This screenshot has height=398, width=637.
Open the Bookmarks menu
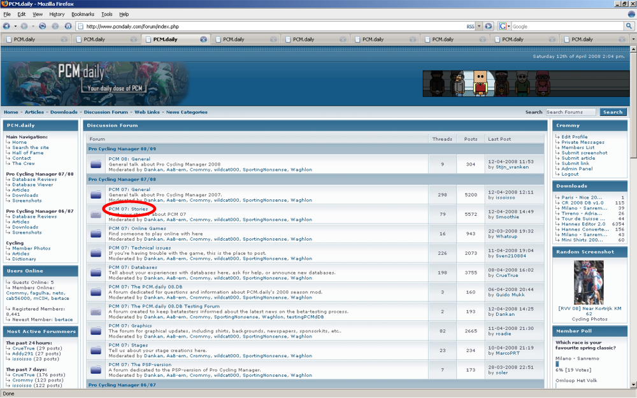click(x=83, y=14)
